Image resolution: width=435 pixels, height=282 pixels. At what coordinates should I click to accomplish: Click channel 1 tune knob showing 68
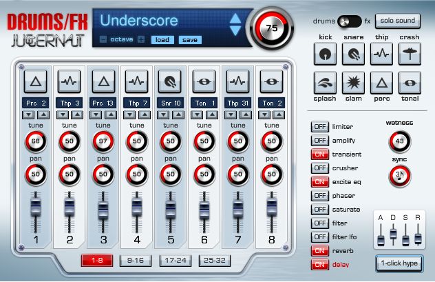point(36,141)
